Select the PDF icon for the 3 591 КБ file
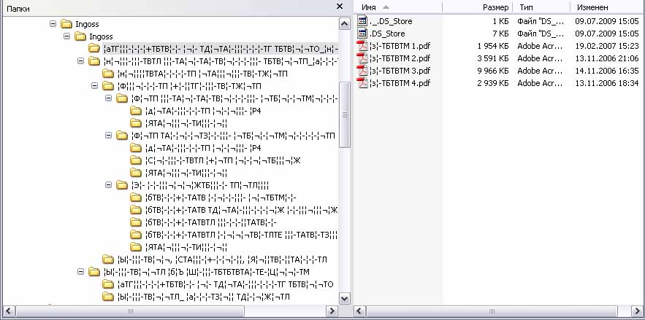The image size is (645, 320). click(362, 58)
